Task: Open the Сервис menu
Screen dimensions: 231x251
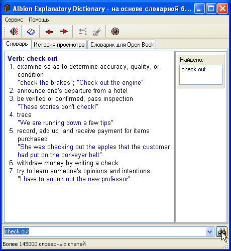Action: [14, 20]
